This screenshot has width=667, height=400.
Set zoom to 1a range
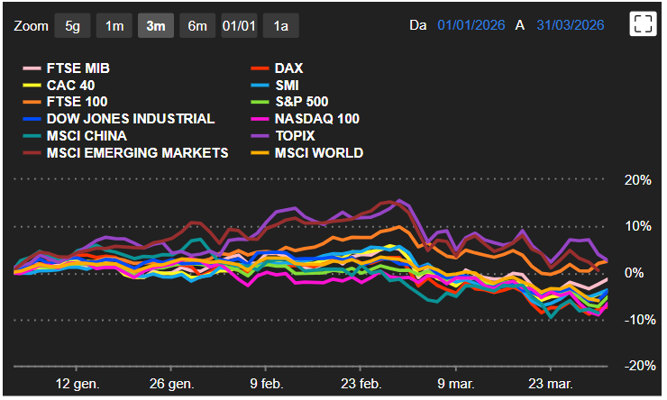[x=281, y=25]
